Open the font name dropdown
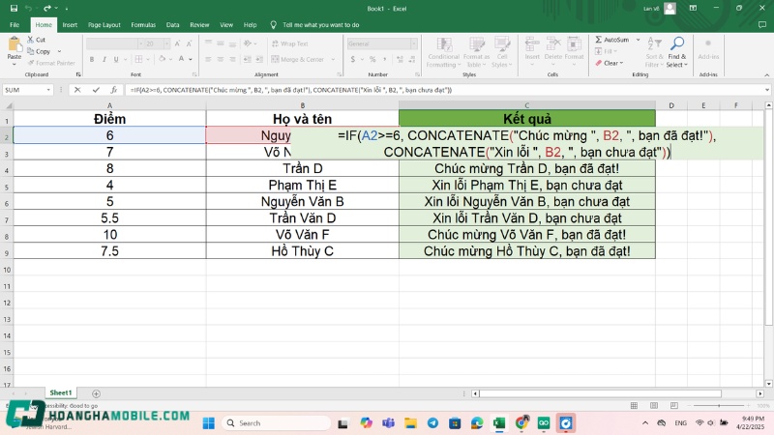This screenshot has width=774, height=435. (140, 43)
